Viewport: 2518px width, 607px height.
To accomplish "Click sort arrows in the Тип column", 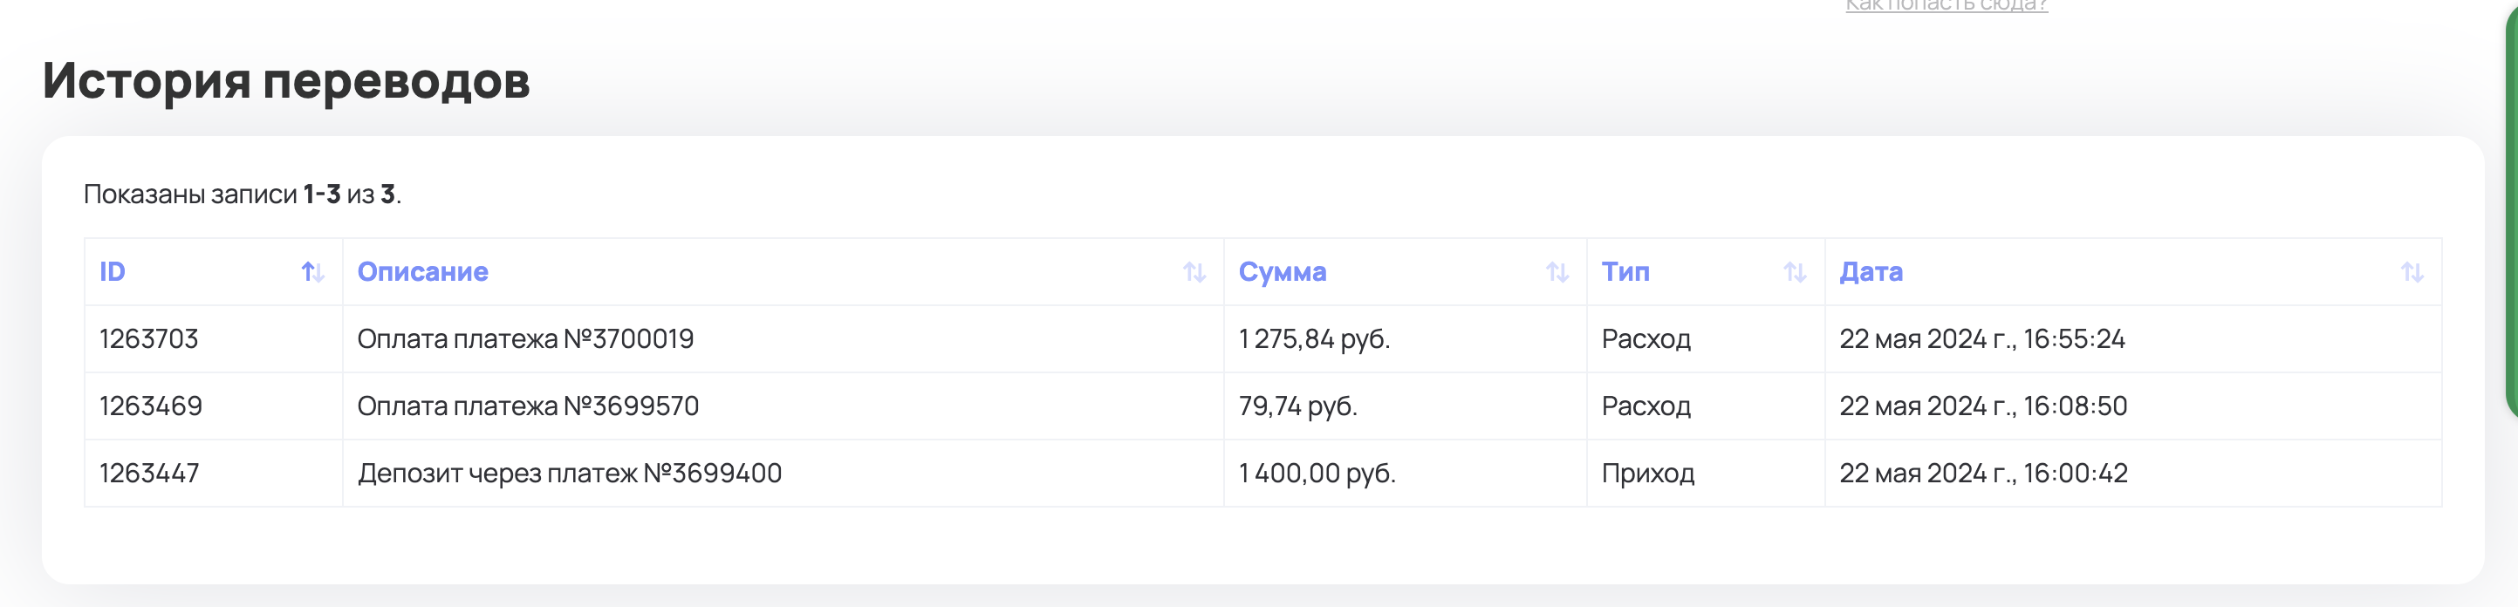I will (x=1795, y=272).
